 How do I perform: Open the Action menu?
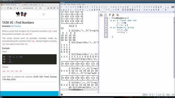click(x=79, y=4)
